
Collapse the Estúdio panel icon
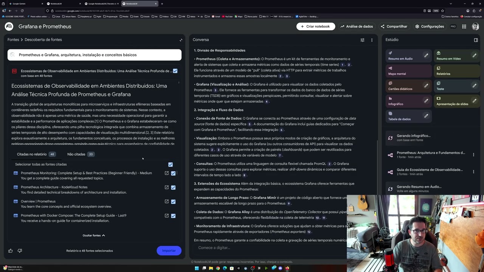click(x=476, y=40)
